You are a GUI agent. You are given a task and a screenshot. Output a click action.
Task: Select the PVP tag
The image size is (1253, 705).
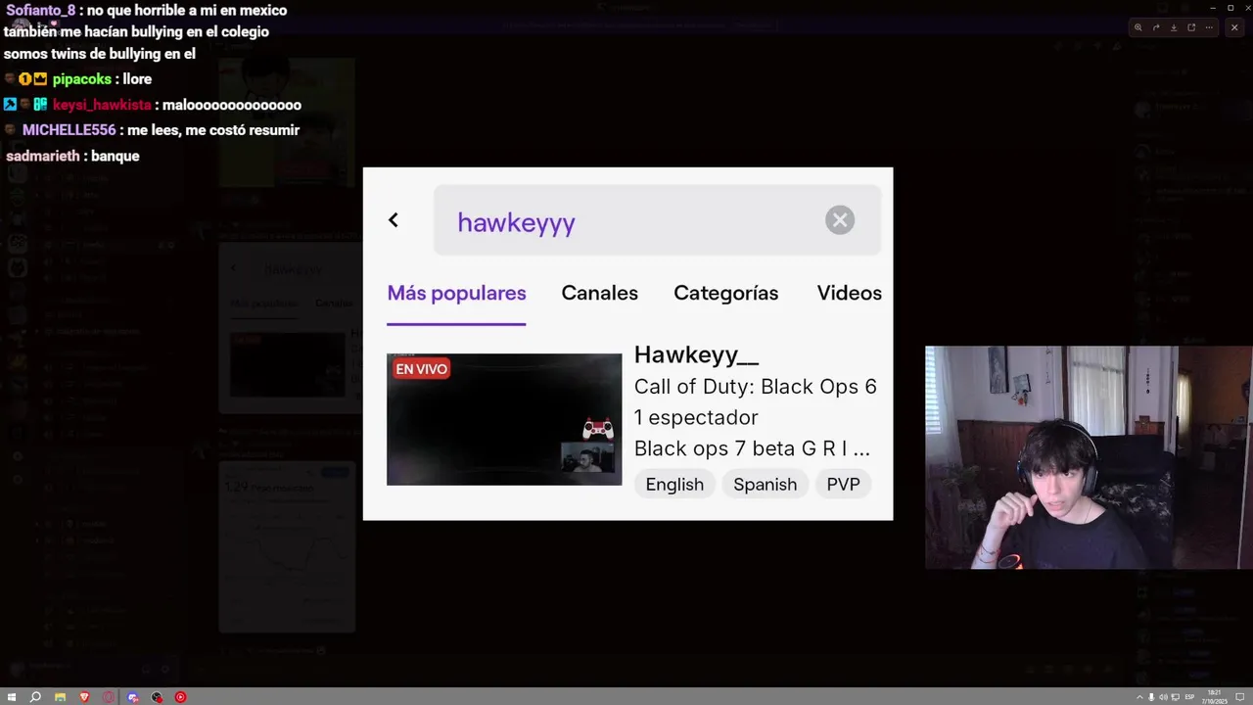(x=844, y=484)
